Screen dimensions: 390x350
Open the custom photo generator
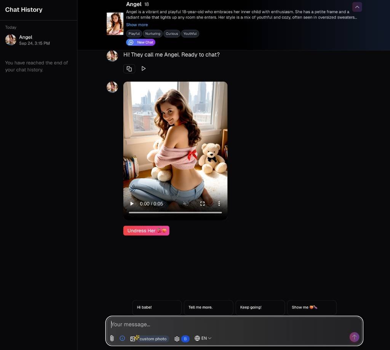149,338
